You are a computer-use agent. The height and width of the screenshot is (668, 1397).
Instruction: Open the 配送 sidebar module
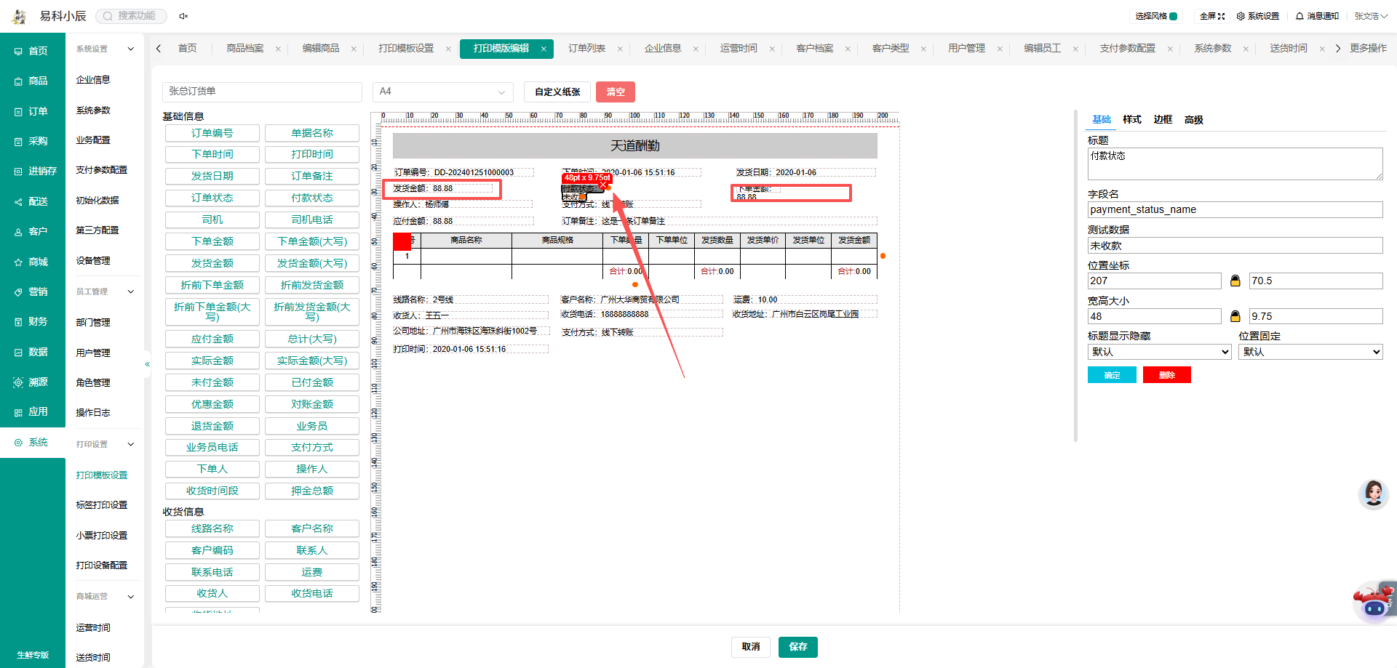coord(32,201)
